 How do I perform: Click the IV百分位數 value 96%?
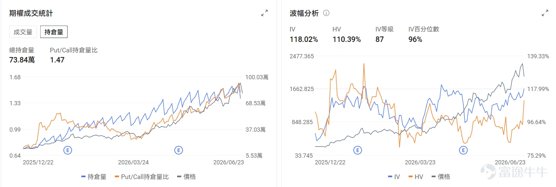(x=415, y=39)
